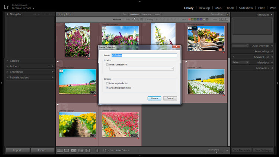
Task: Expand the Folders panel
Action: click(x=7, y=66)
